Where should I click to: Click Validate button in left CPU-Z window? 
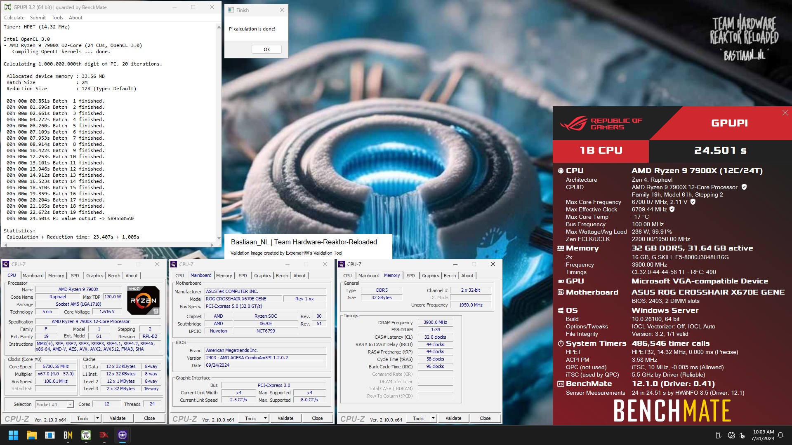(118, 418)
